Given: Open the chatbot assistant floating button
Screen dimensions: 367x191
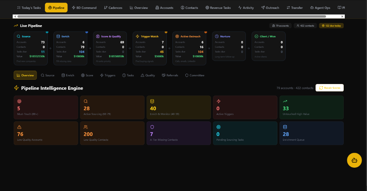Looking at the screenshot, I should click(354, 160).
